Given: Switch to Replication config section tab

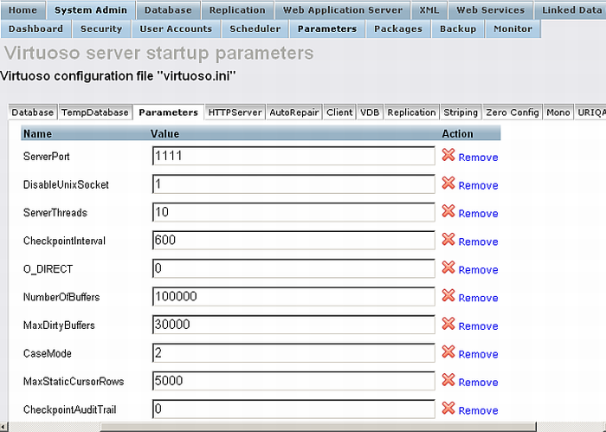Looking at the screenshot, I should (411, 113).
